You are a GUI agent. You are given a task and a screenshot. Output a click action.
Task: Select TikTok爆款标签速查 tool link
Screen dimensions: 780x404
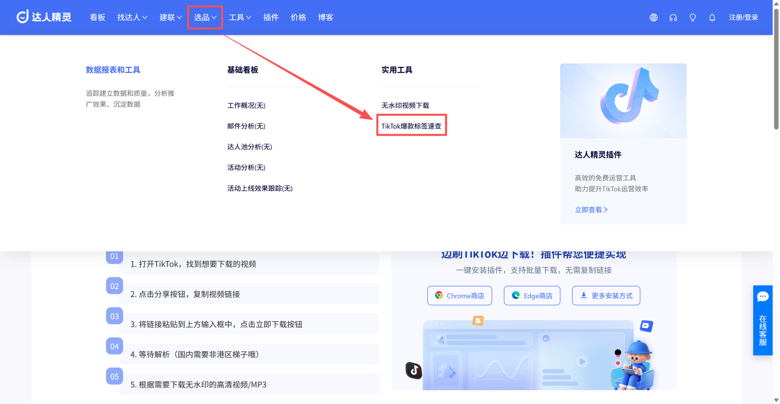tap(411, 126)
